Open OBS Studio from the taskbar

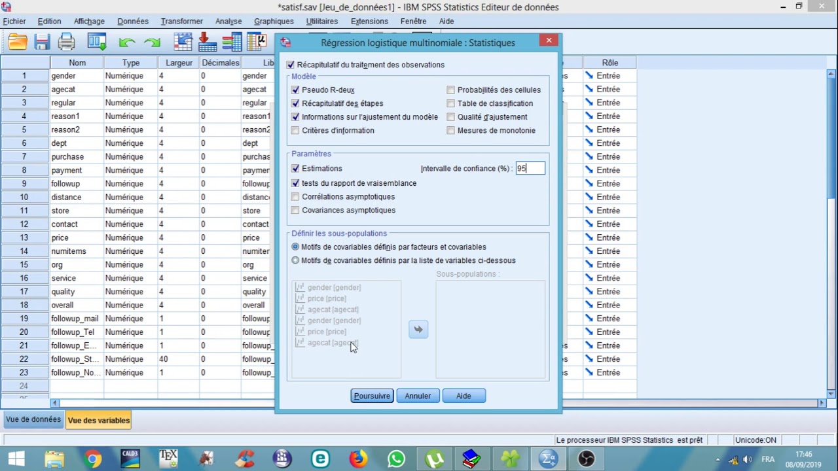586,459
